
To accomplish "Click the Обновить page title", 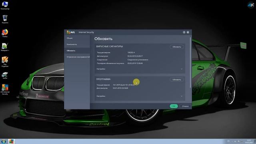I will [x=103, y=39].
